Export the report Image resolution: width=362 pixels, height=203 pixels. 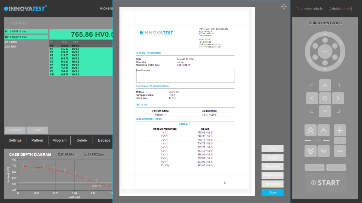[273, 158]
